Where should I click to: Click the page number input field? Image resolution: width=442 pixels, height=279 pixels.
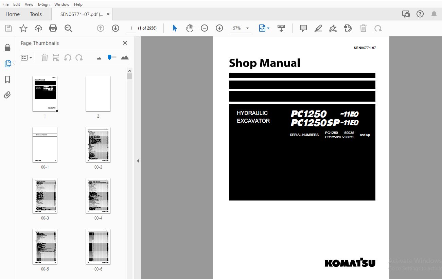coord(131,28)
